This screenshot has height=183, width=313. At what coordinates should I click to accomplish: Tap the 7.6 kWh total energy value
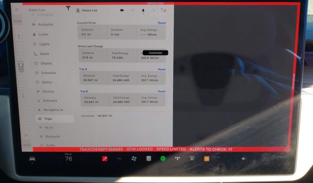(x=117, y=58)
